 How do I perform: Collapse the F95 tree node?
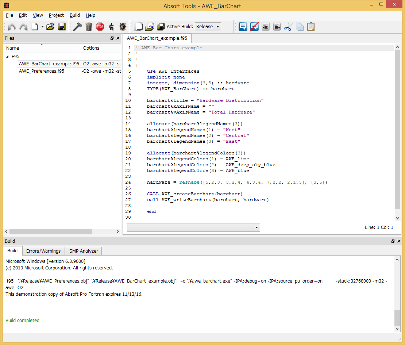pyautogui.click(x=7, y=57)
